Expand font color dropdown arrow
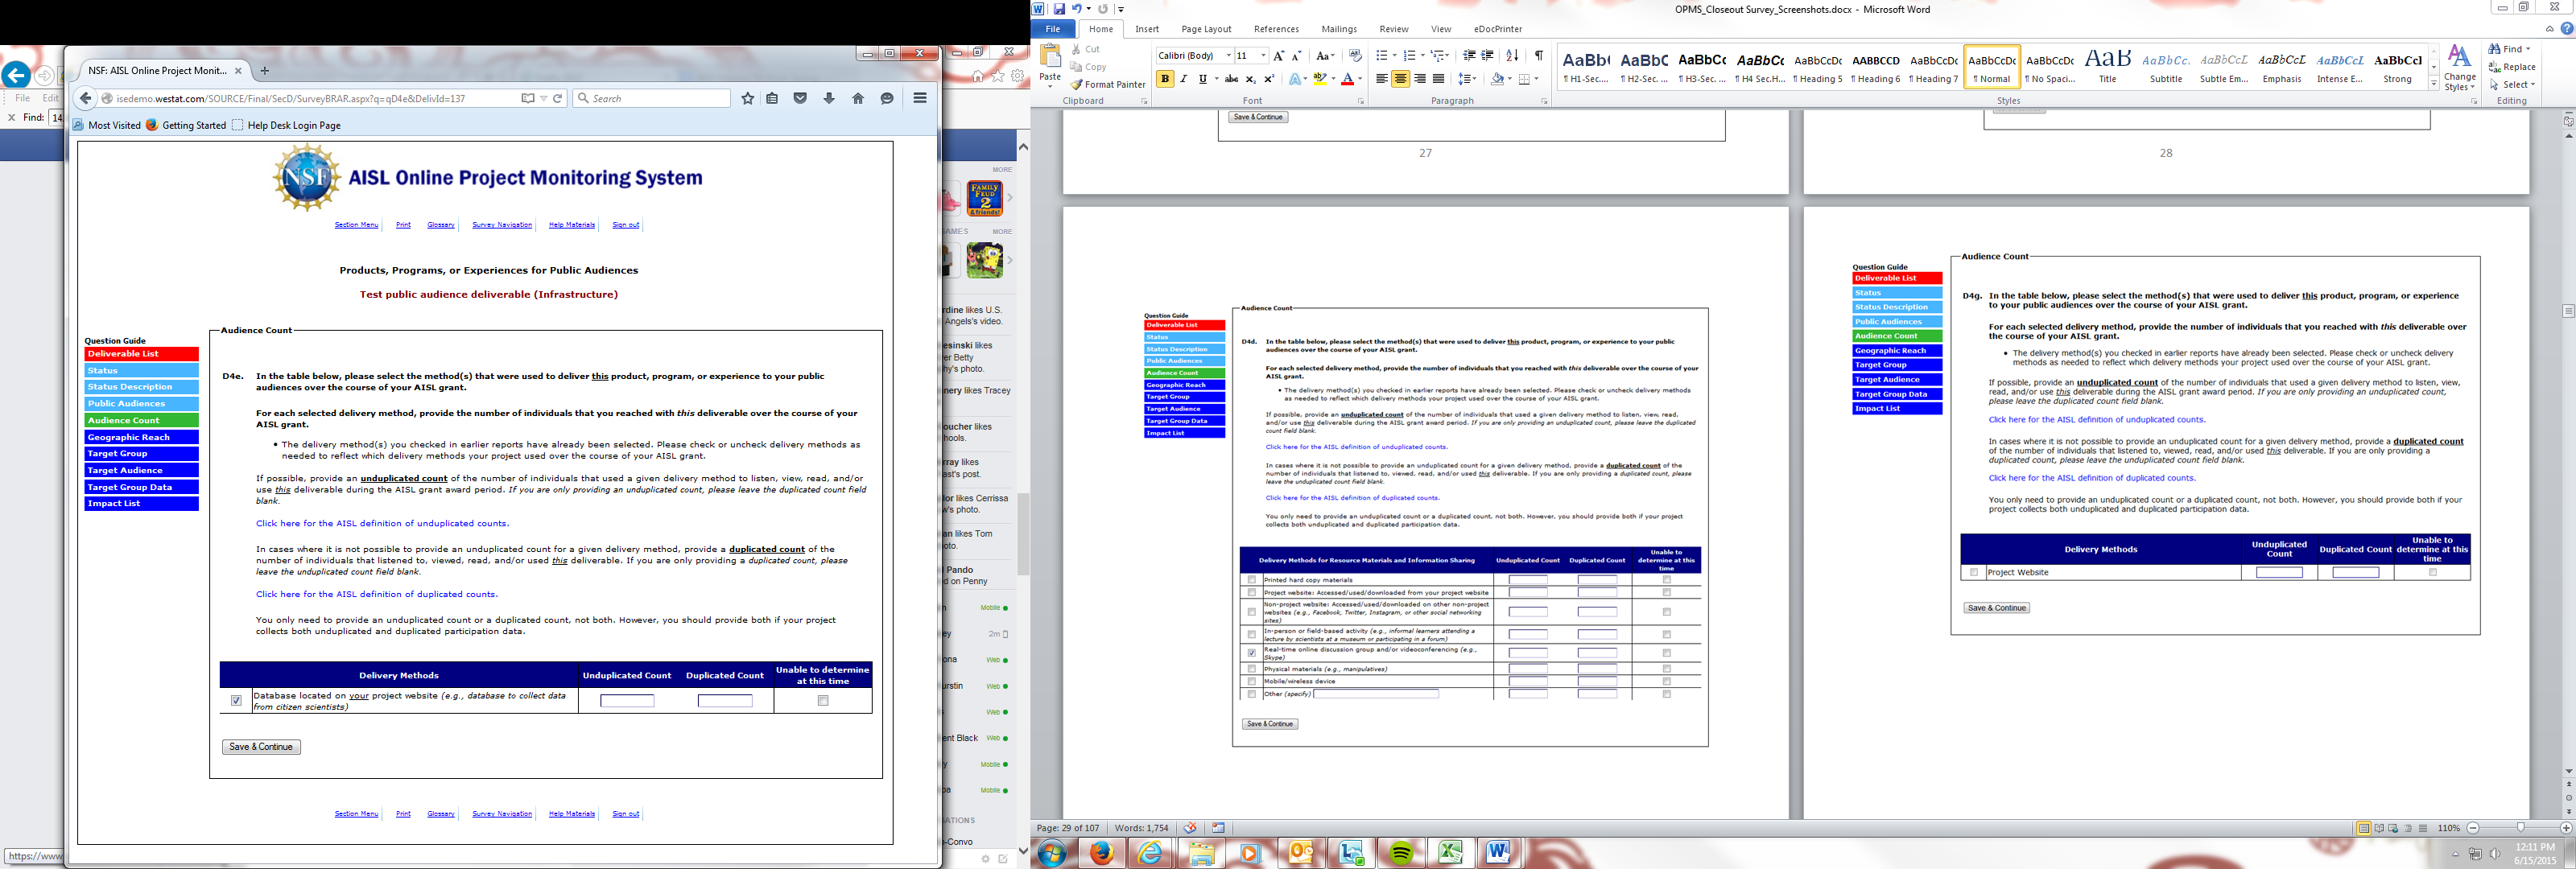Image resolution: width=2576 pixels, height=869 pixels. (1360, 79)
